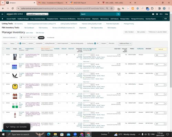This screenshot has width=172, height=137.
Task: Open Microsoft Edge from the taskbar
Action: pyautogui.click(x=49, y=134)
